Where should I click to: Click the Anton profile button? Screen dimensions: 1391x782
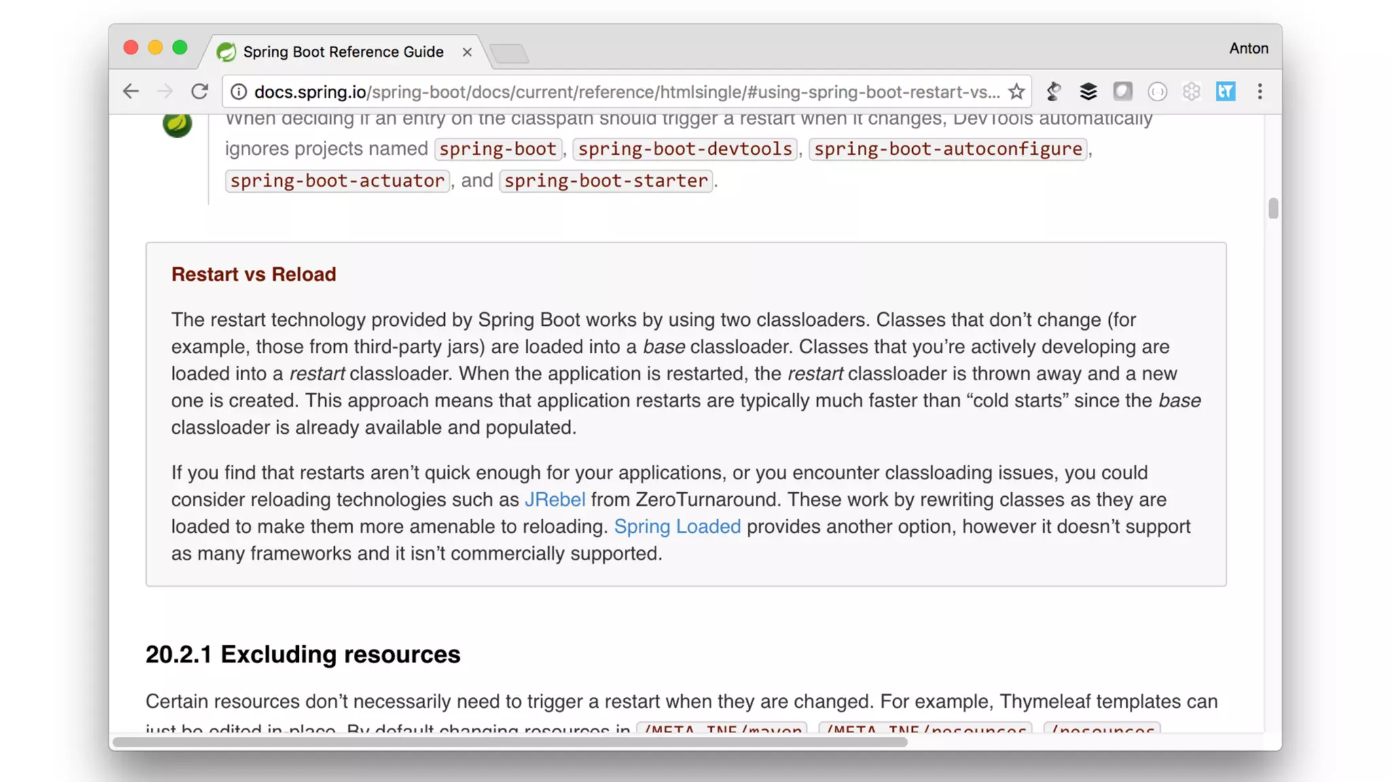coord(1248,48)
